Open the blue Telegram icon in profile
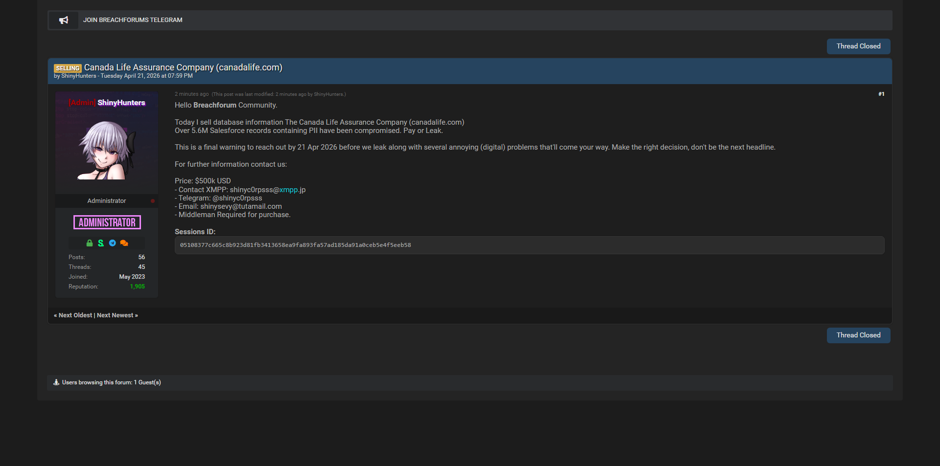Image resolution: width=940 pixels, height=466 pixels. (x=113, y=243)
